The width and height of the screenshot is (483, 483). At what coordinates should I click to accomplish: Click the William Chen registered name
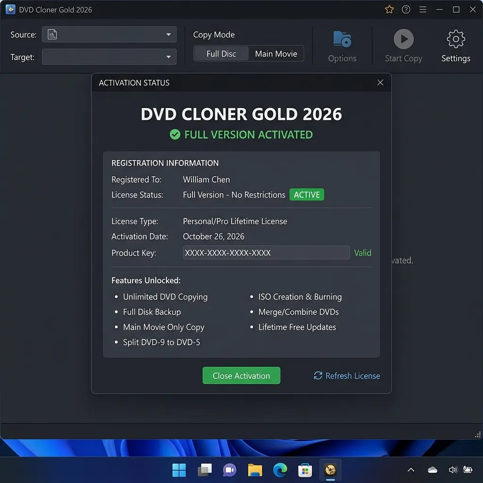pos(207,180)
